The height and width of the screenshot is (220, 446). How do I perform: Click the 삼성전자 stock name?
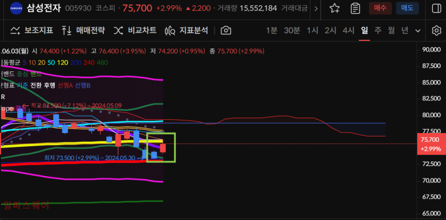click(43, 8)
